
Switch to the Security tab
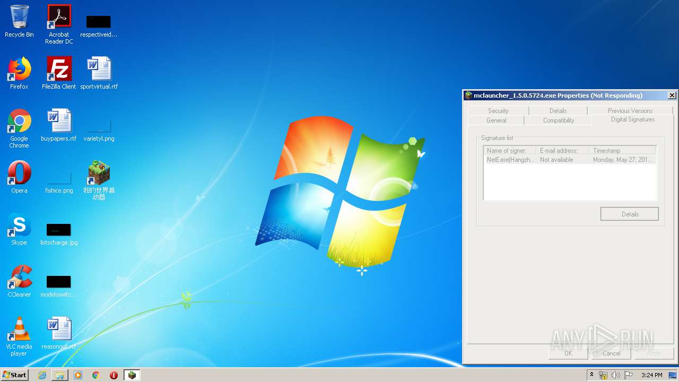click(x=498, y=111)
